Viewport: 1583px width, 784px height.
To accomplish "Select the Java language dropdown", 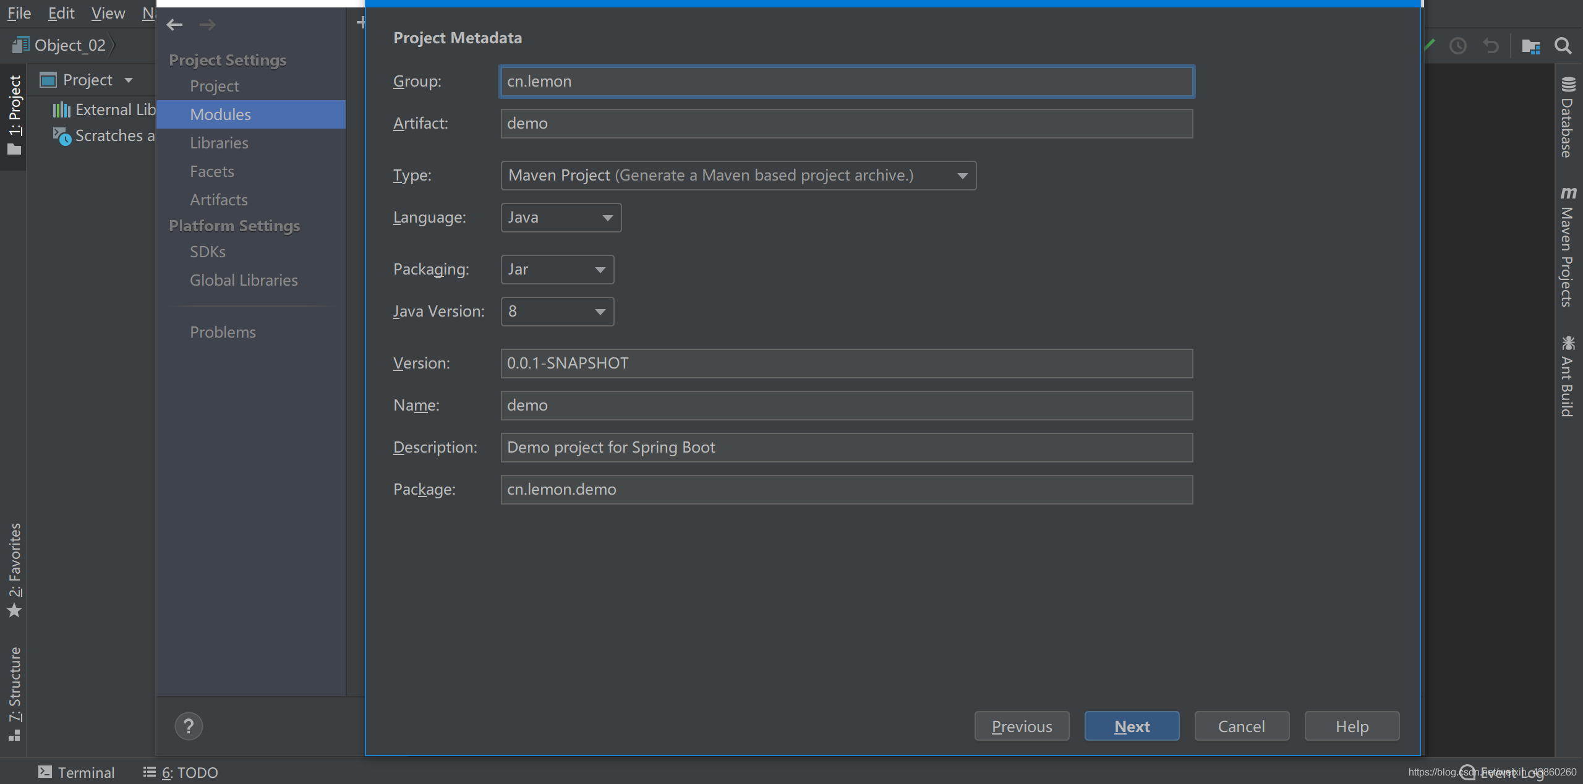I will coord(560,217).
